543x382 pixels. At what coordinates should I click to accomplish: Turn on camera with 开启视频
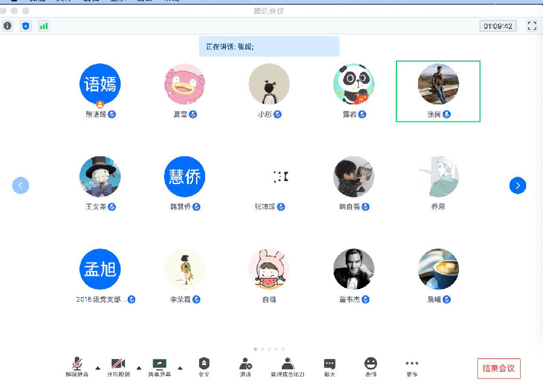tap(118, 366)
